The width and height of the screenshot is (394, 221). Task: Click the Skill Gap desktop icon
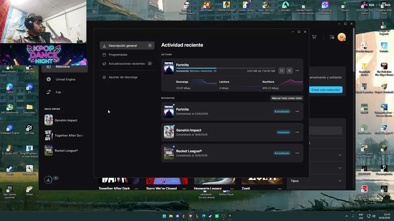pyautogui.click(x=30, y=130)
